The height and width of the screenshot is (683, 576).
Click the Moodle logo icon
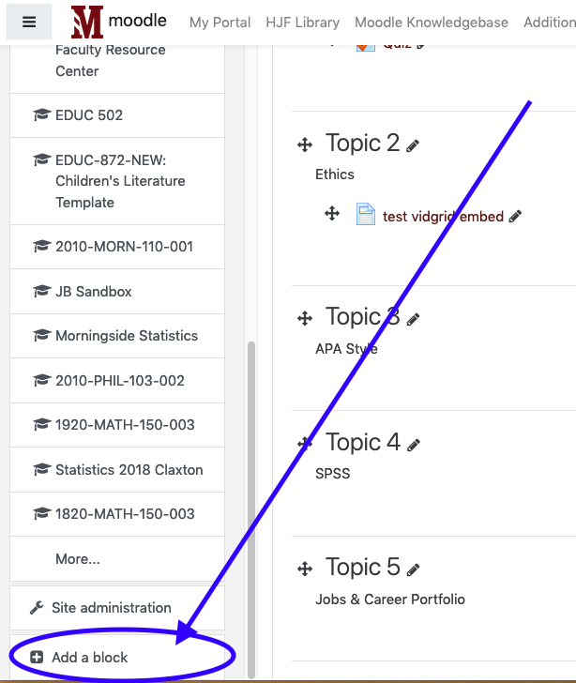87,22
